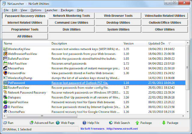The width and height of the screenshot is (192, 134).
Task: Click the BulletsPassView icon
Action: (x=5, y=59)
